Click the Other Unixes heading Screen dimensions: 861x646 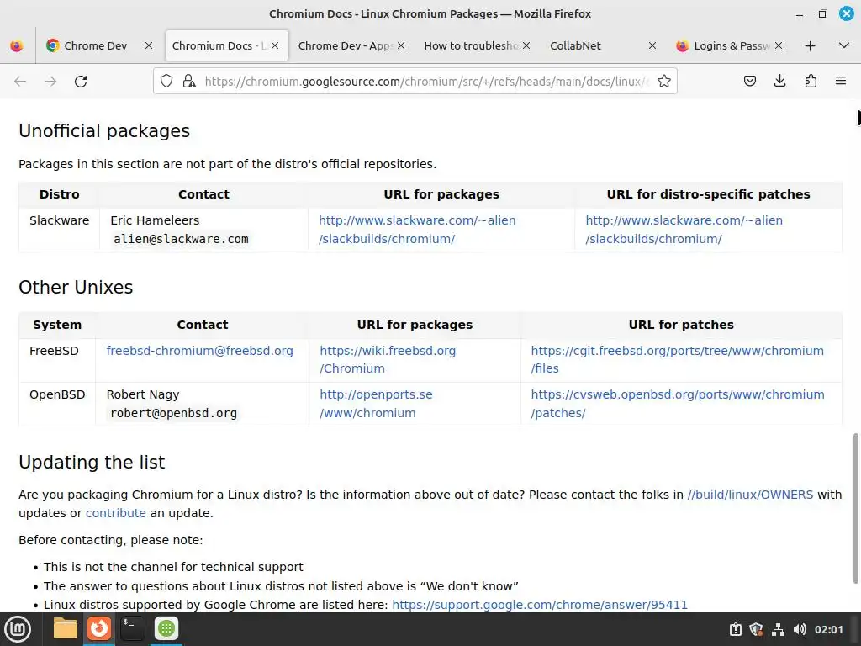[76, 287]
